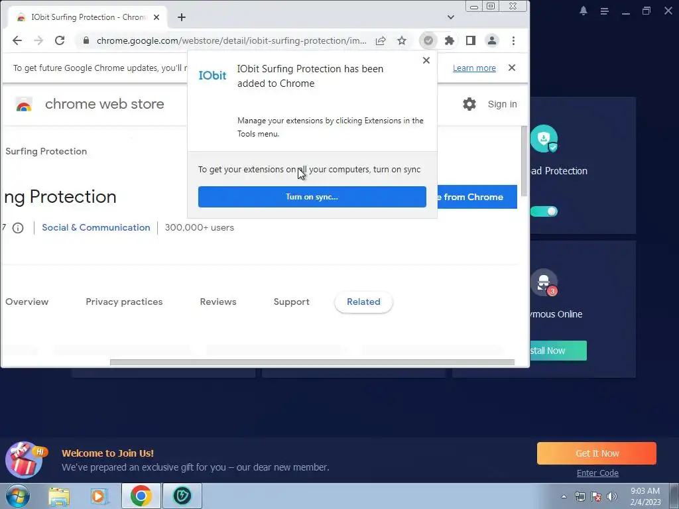679x509 pixels.
Task: Click the share page icon in address bar
Action: point(381,40)
